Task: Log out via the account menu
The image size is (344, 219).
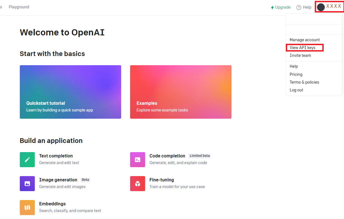Action: click(296, 90)
